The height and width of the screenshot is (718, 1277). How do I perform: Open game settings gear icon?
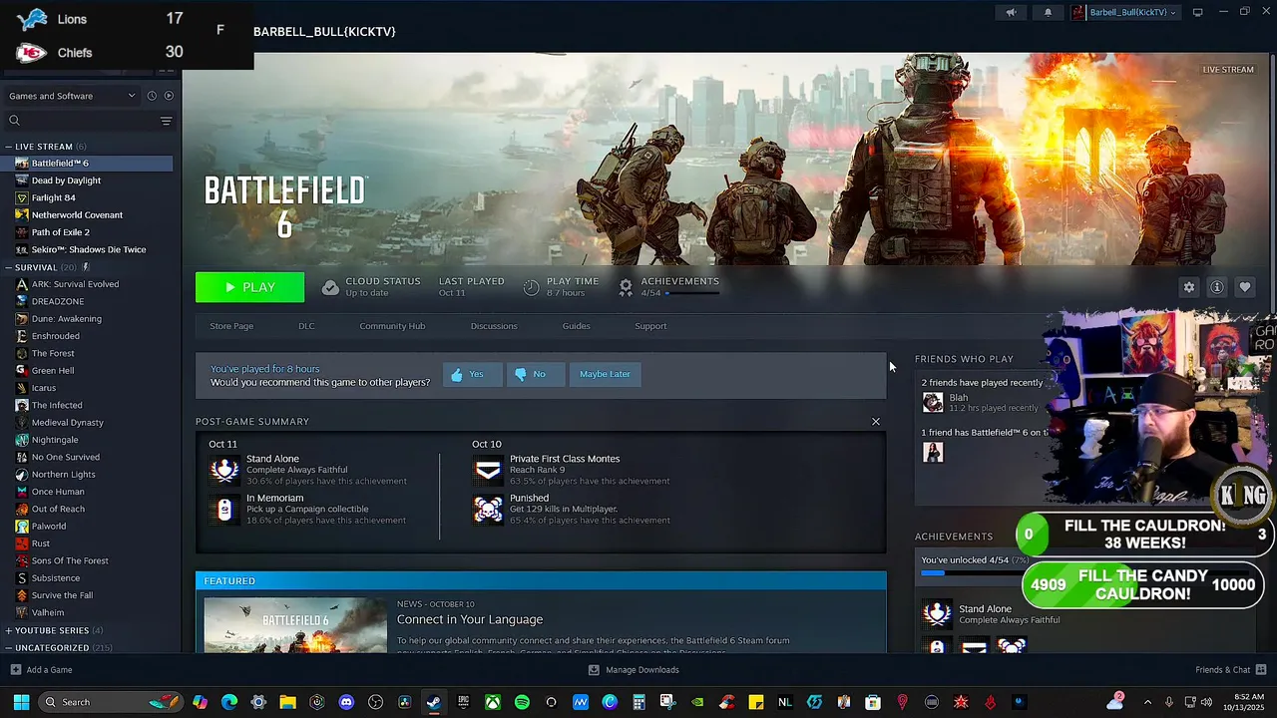[1189, 287]
